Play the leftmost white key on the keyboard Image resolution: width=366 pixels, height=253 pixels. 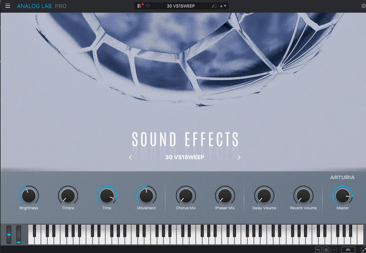pos(31,240)
